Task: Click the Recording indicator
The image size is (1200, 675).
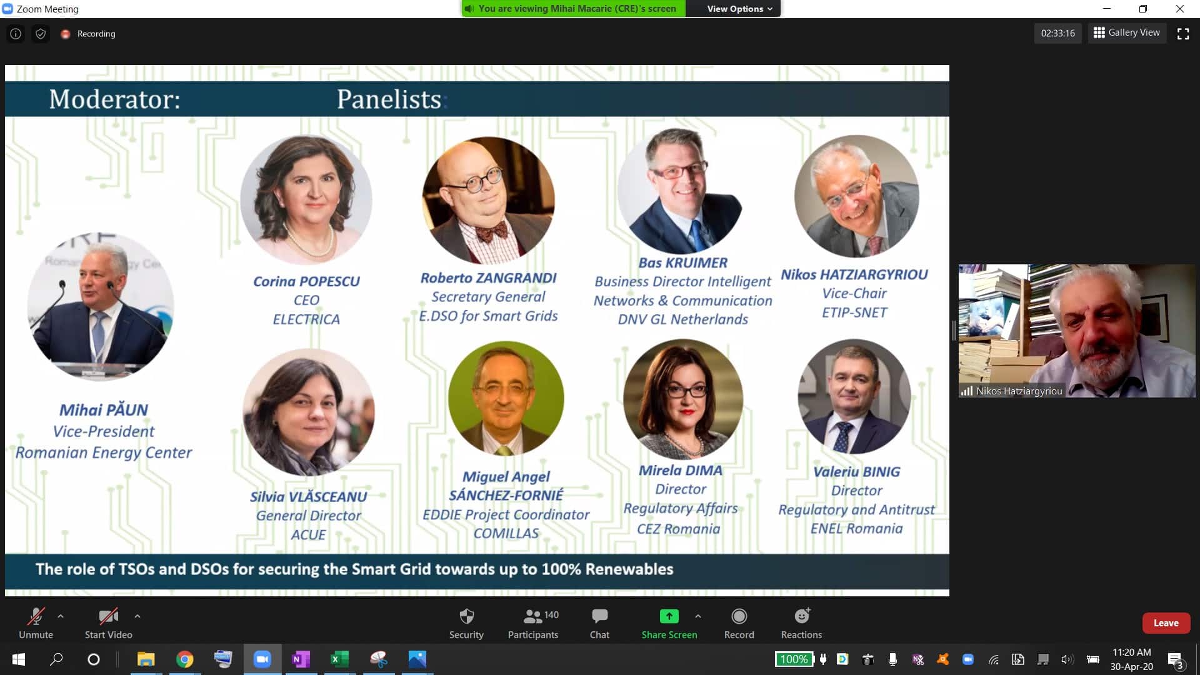Action: point(88,34)
